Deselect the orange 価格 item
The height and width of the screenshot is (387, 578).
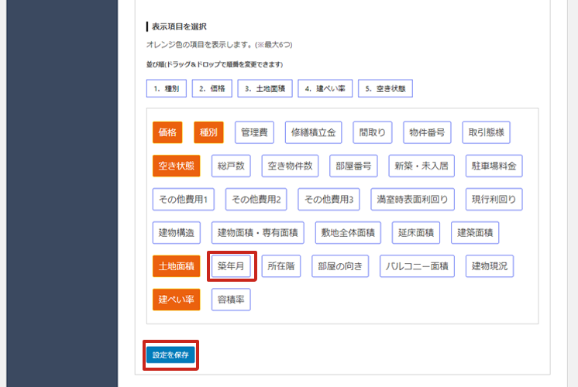168,133
